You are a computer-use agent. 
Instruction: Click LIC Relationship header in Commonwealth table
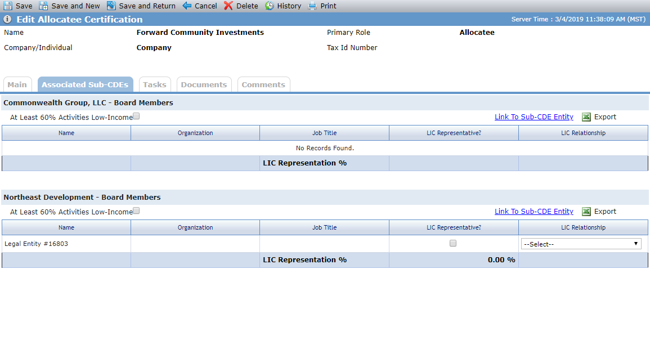coord(583,133)
